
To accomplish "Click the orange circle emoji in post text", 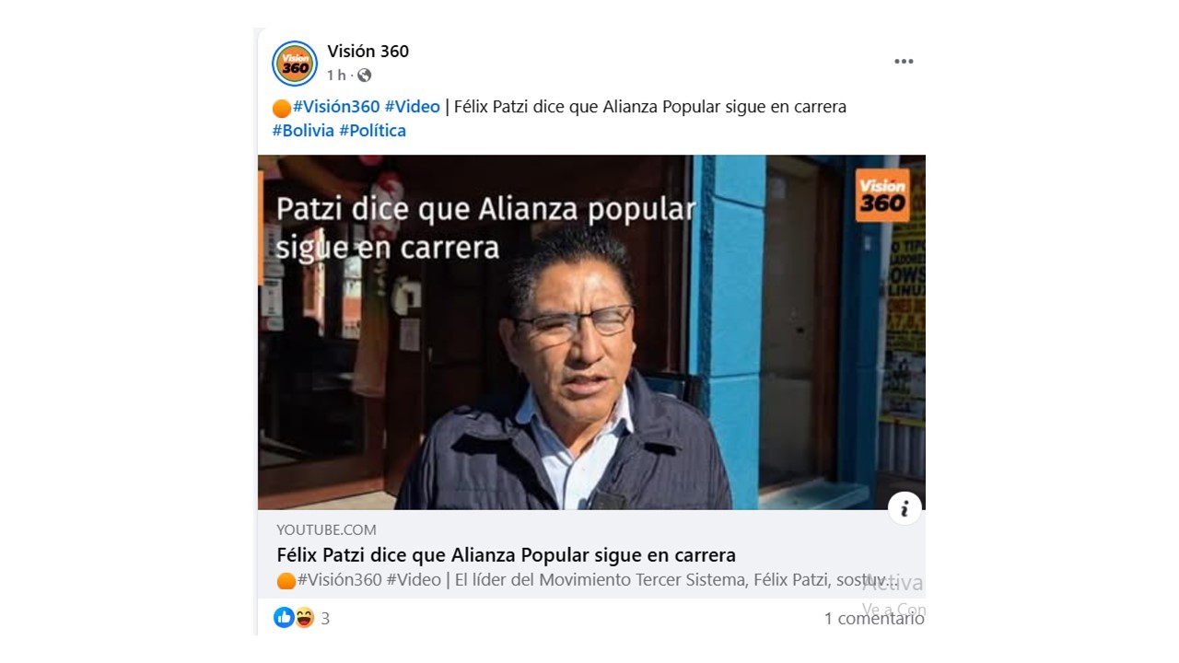I will (x=282, y=108).
